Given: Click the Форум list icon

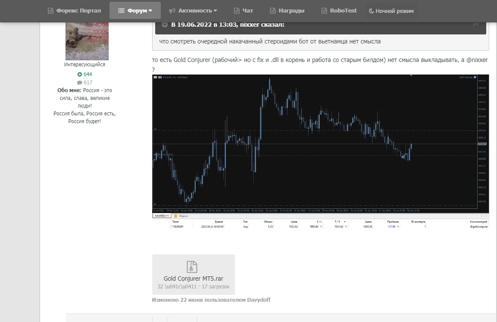Looking at the screenshot, I should 121,11.
